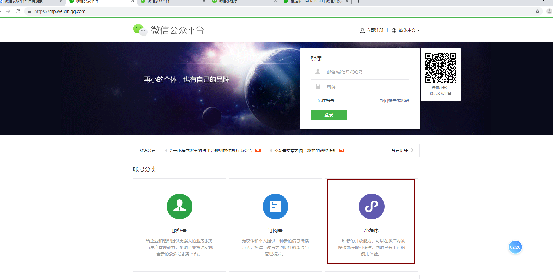Click the 小程序 description starting 一种新的开放能力
The height and width of the screenshot is (279, 553).
coord(371,247)
